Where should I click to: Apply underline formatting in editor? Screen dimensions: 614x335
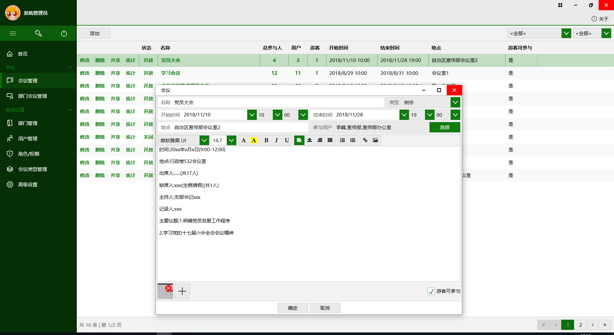point(287,140)
